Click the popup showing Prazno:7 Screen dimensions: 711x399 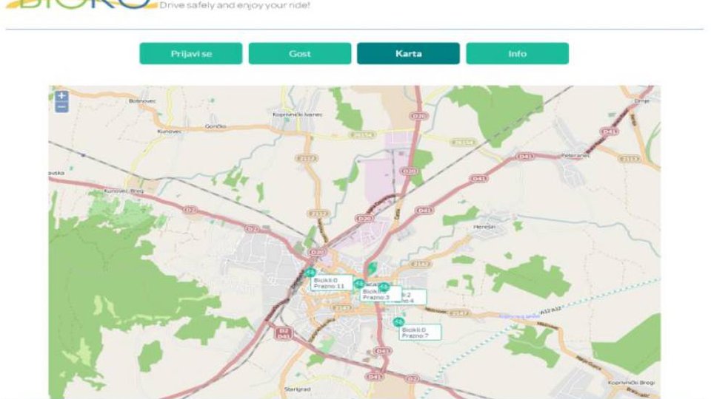420,332
